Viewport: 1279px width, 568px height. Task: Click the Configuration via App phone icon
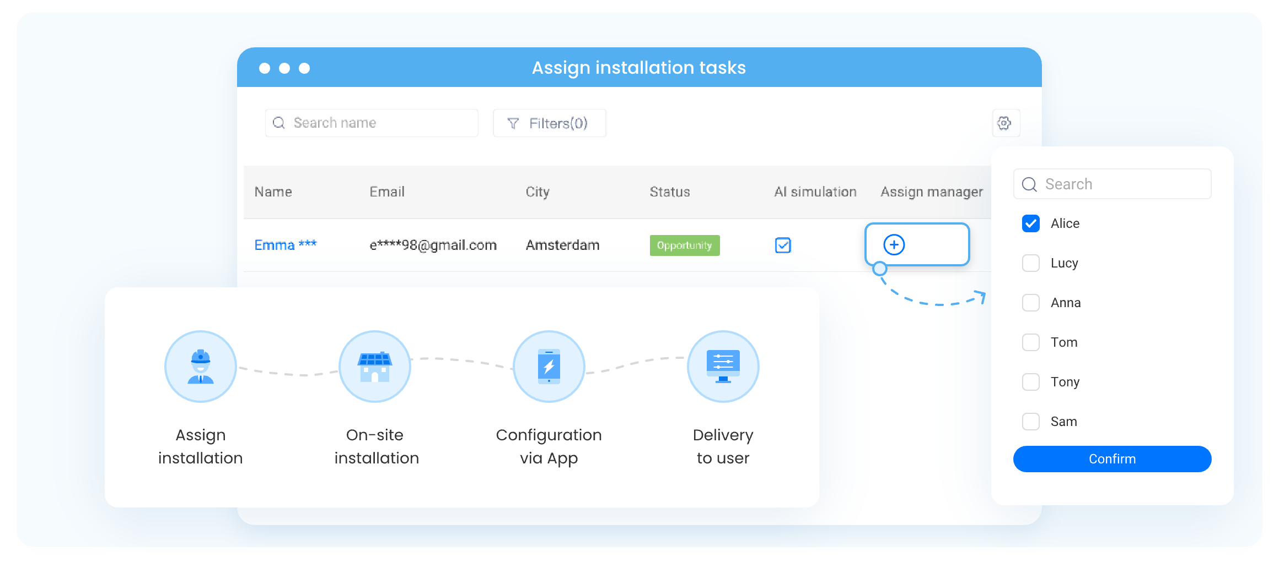pyautogui.click(x=549, y=367)
